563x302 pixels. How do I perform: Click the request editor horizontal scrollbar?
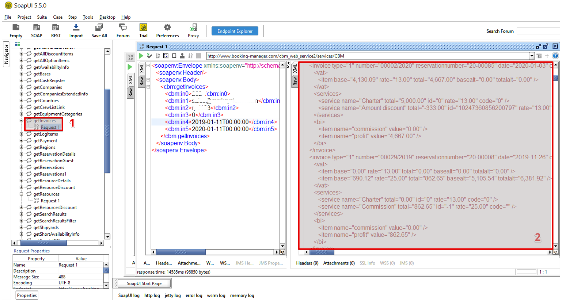215,252
